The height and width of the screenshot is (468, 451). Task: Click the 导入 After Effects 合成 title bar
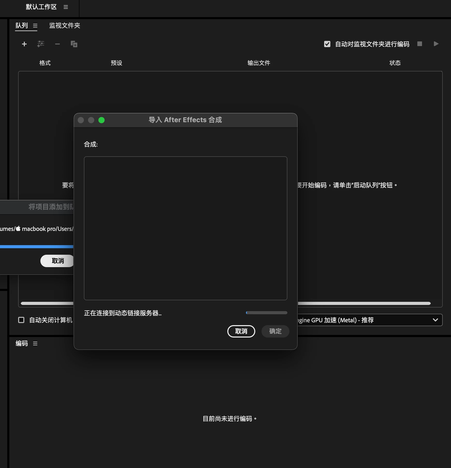coord(185,120)
